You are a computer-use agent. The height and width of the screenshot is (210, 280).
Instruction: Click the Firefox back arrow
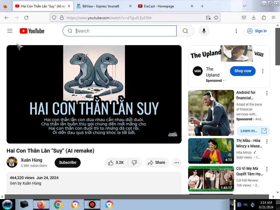[x=7, y=18]
